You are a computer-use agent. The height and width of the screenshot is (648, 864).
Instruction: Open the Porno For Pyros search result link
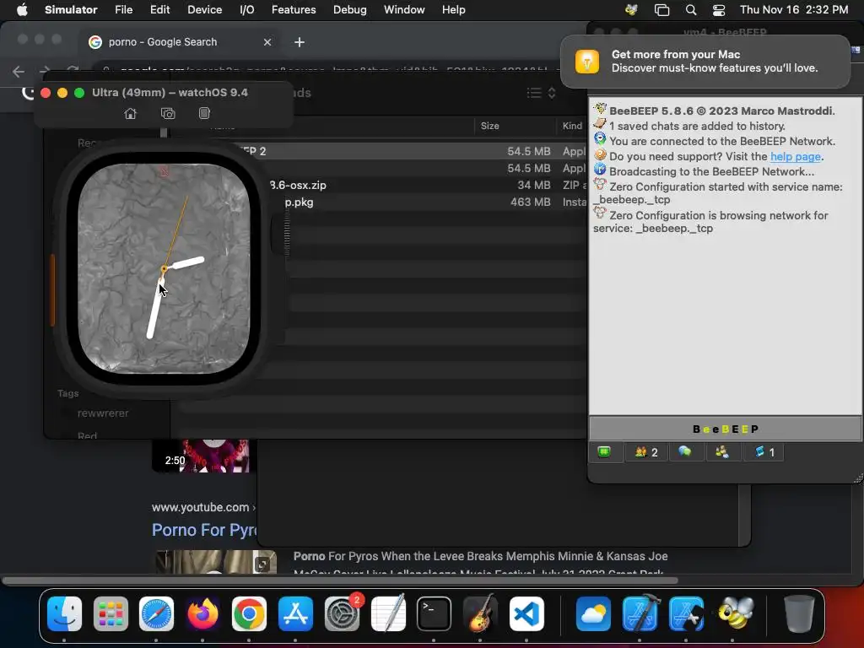coord(204,530)
